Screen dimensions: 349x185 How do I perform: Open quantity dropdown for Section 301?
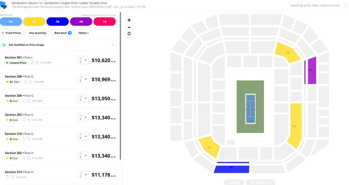point(83,60)
